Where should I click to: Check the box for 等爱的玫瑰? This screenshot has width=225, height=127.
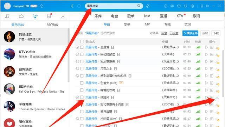click(x=82, y=90)
